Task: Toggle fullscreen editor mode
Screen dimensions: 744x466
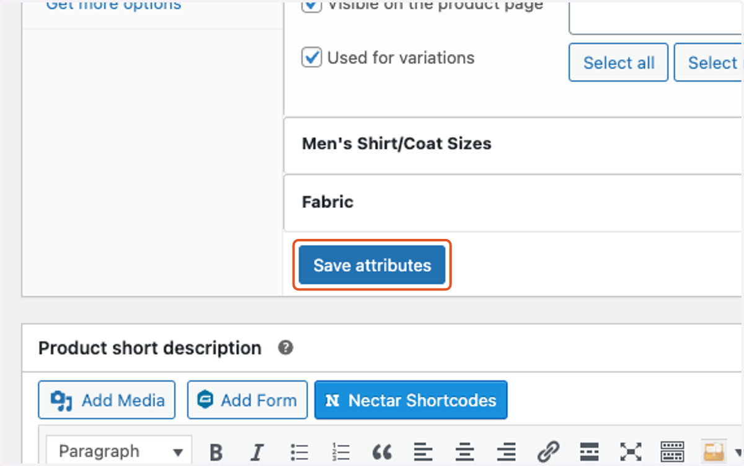Action: point(631,451)
